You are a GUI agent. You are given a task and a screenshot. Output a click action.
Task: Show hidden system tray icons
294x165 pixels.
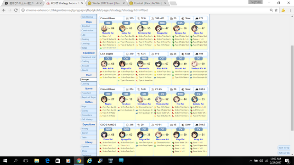point(250,161)
